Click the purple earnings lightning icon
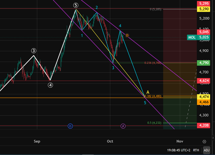The image size is (215, 155). click(123, 126)
